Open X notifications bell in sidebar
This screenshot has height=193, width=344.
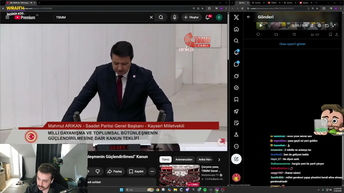click(x=236, y=53)
